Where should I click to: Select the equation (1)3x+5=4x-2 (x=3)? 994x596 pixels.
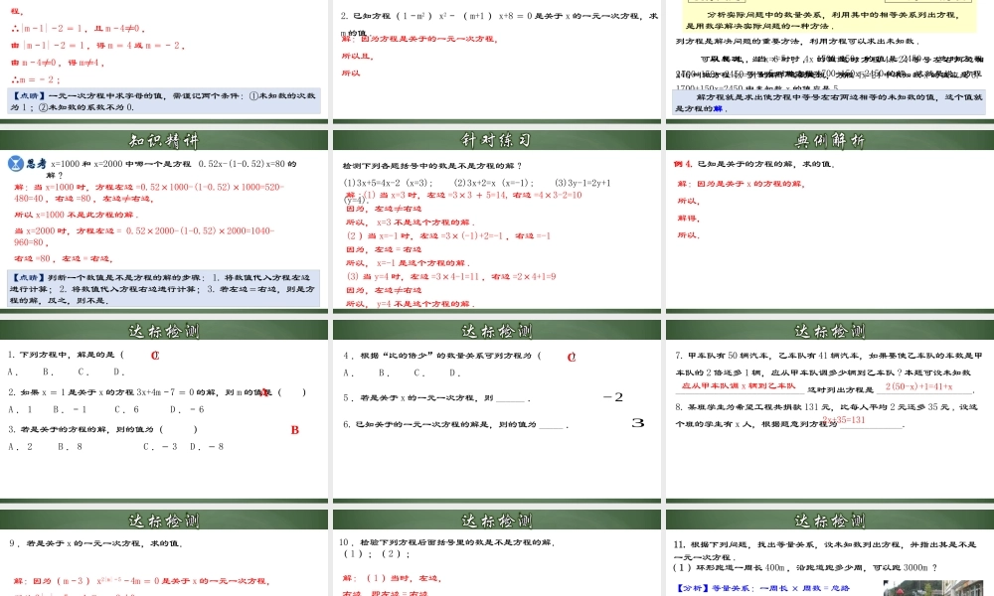[x=388, y=183]
